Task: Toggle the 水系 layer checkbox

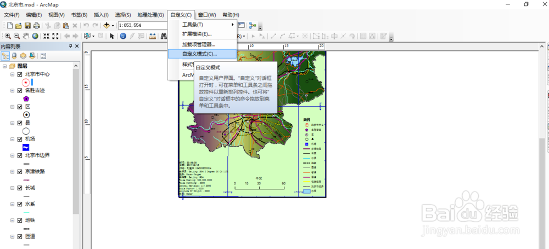Action: (x=20, y=204)
